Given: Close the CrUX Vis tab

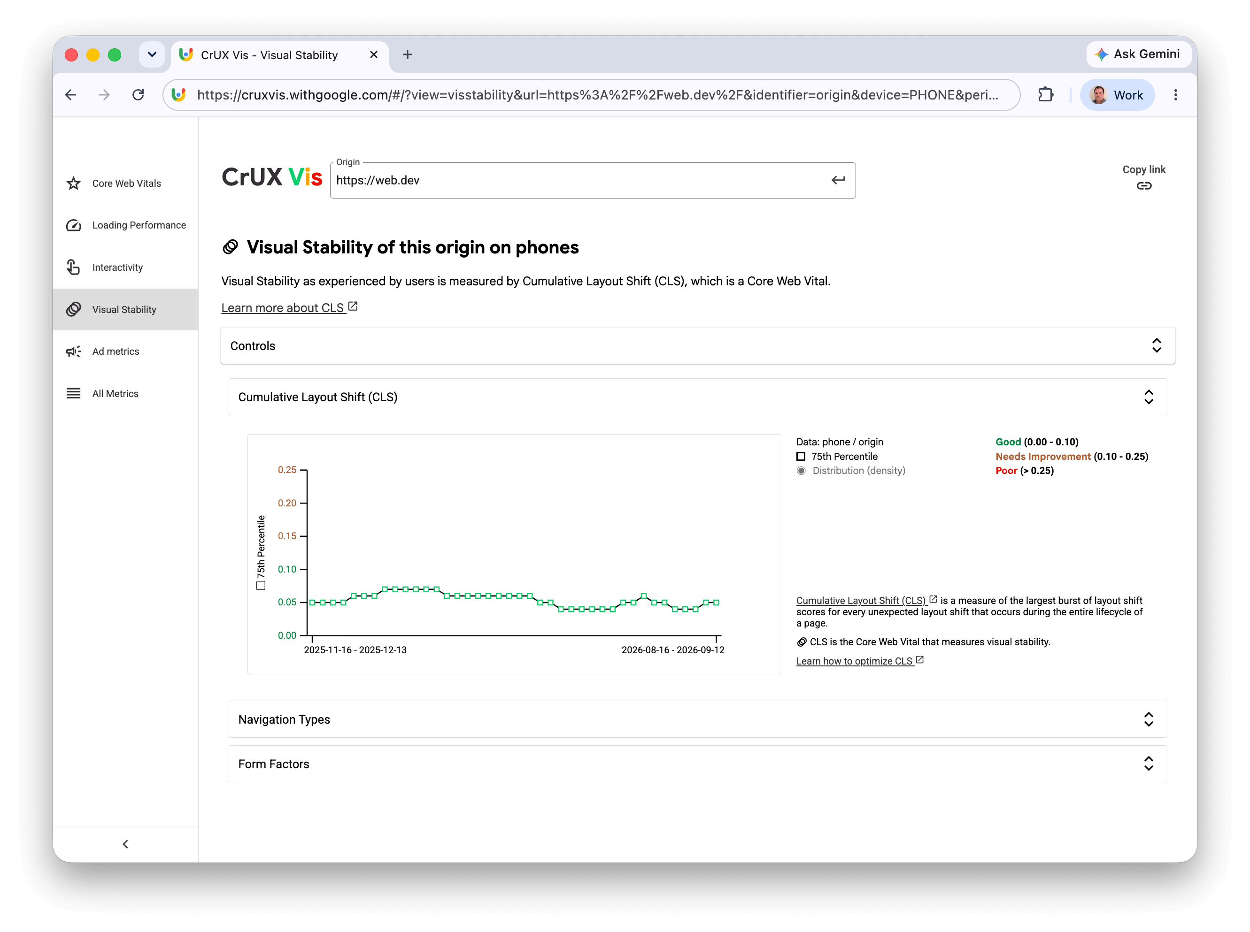Looking at the screenshot, I should [x=373, y=55].
